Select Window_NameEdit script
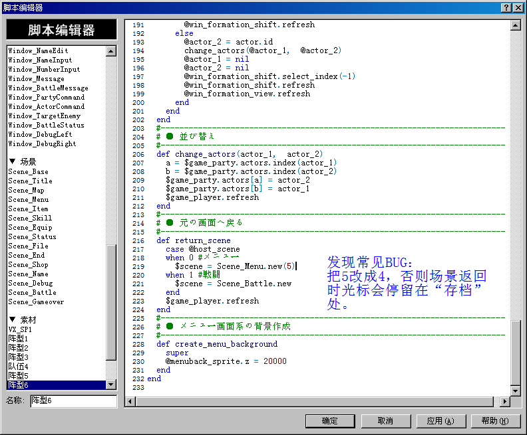This screenshot has width=527, height=435. click(x=38, y=50)
